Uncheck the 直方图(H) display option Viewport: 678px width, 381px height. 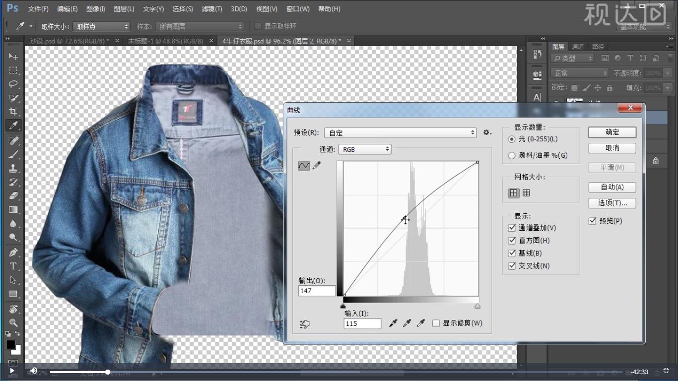point(512,240)
